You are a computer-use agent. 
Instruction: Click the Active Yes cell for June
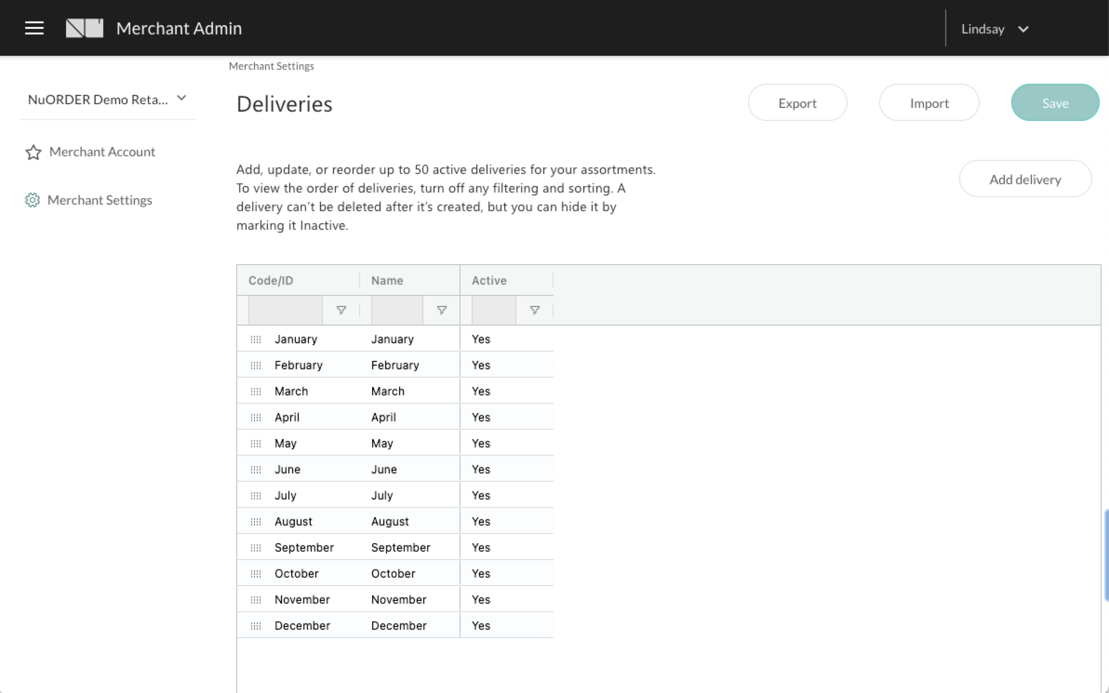507,469
